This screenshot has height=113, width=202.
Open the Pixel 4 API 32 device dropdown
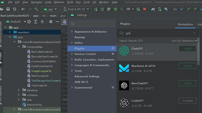click(x=76, y=9)
